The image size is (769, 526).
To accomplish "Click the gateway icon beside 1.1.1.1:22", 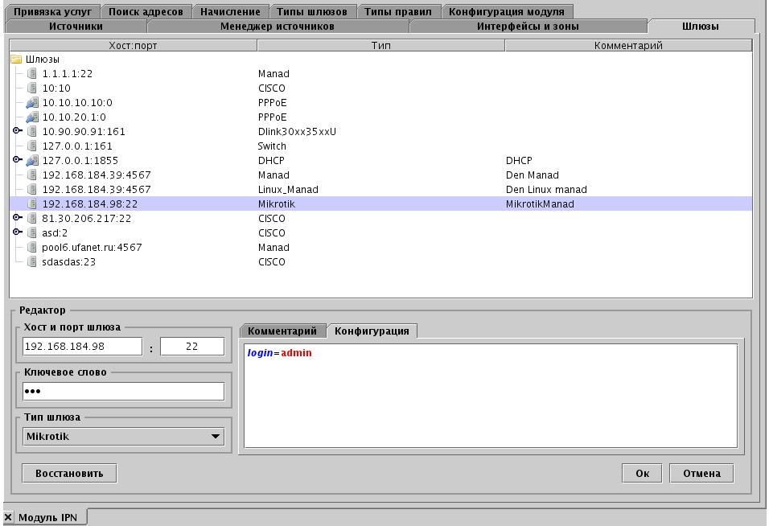I will (x=31, y=73).
